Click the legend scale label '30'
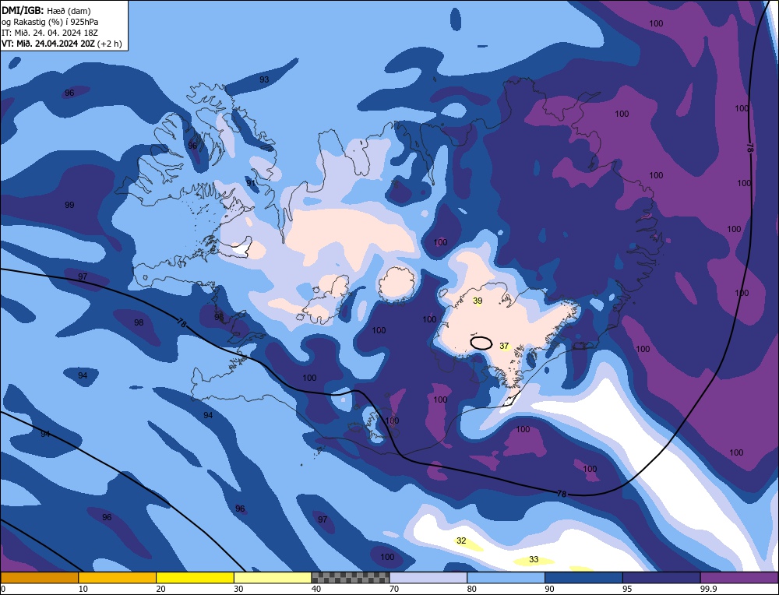 [x=238, y=589]
